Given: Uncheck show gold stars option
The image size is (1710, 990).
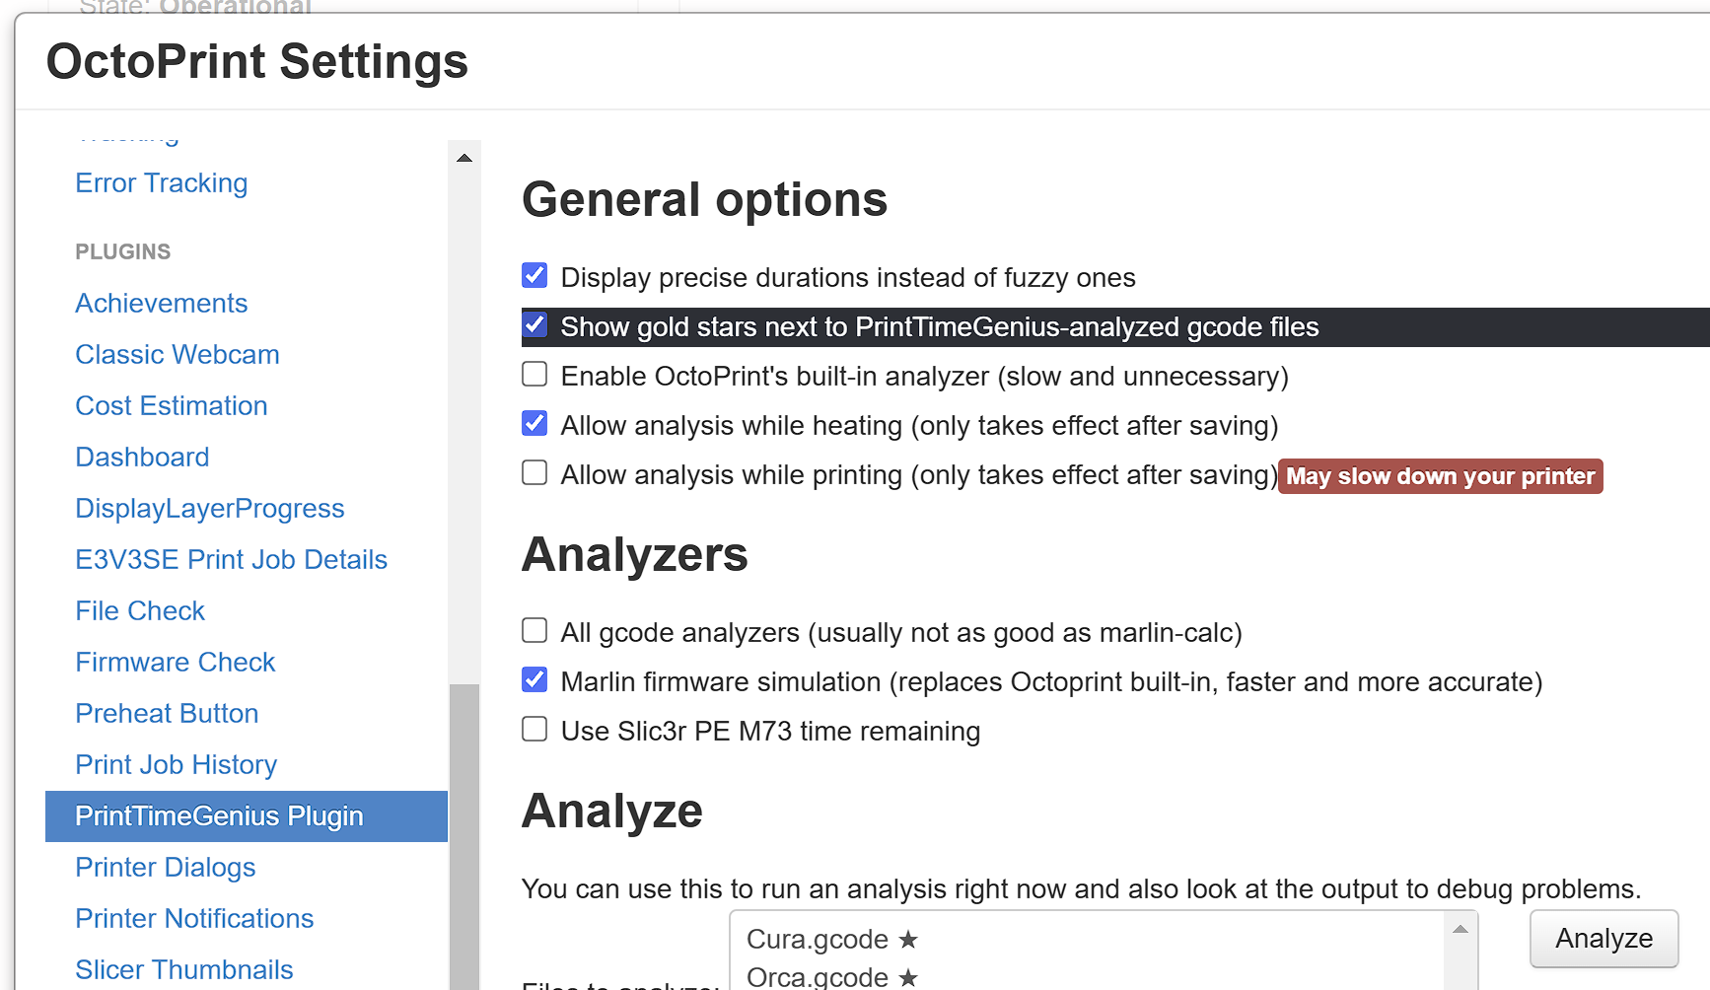Looking at the screenshot, I should (534, 325).
